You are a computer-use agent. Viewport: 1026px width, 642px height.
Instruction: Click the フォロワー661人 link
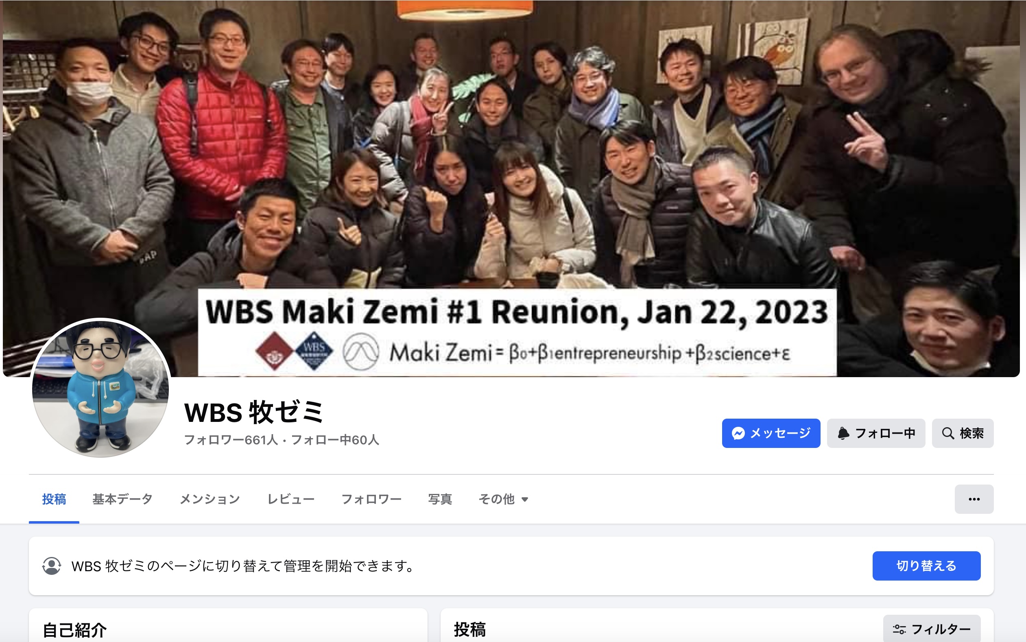231,440
